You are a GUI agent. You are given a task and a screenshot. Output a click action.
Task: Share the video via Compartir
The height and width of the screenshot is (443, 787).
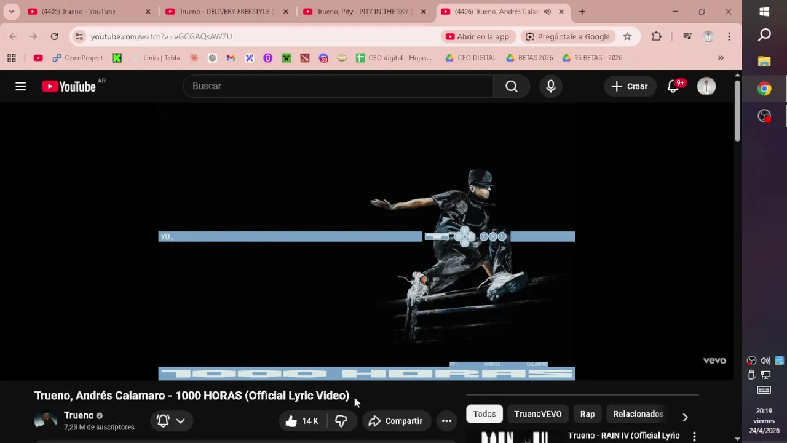point(395,421)
